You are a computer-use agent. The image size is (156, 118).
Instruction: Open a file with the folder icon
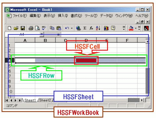[16, 28]
